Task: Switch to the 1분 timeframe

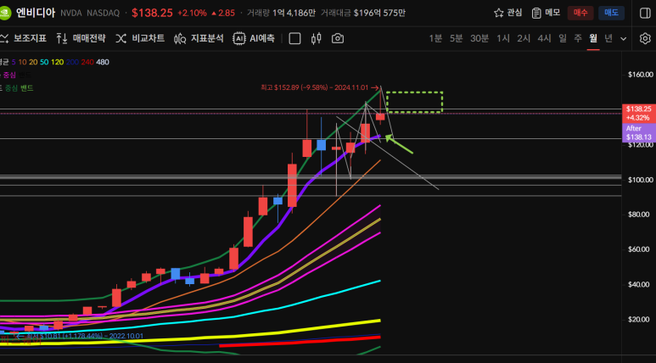Action: point(435,39)
